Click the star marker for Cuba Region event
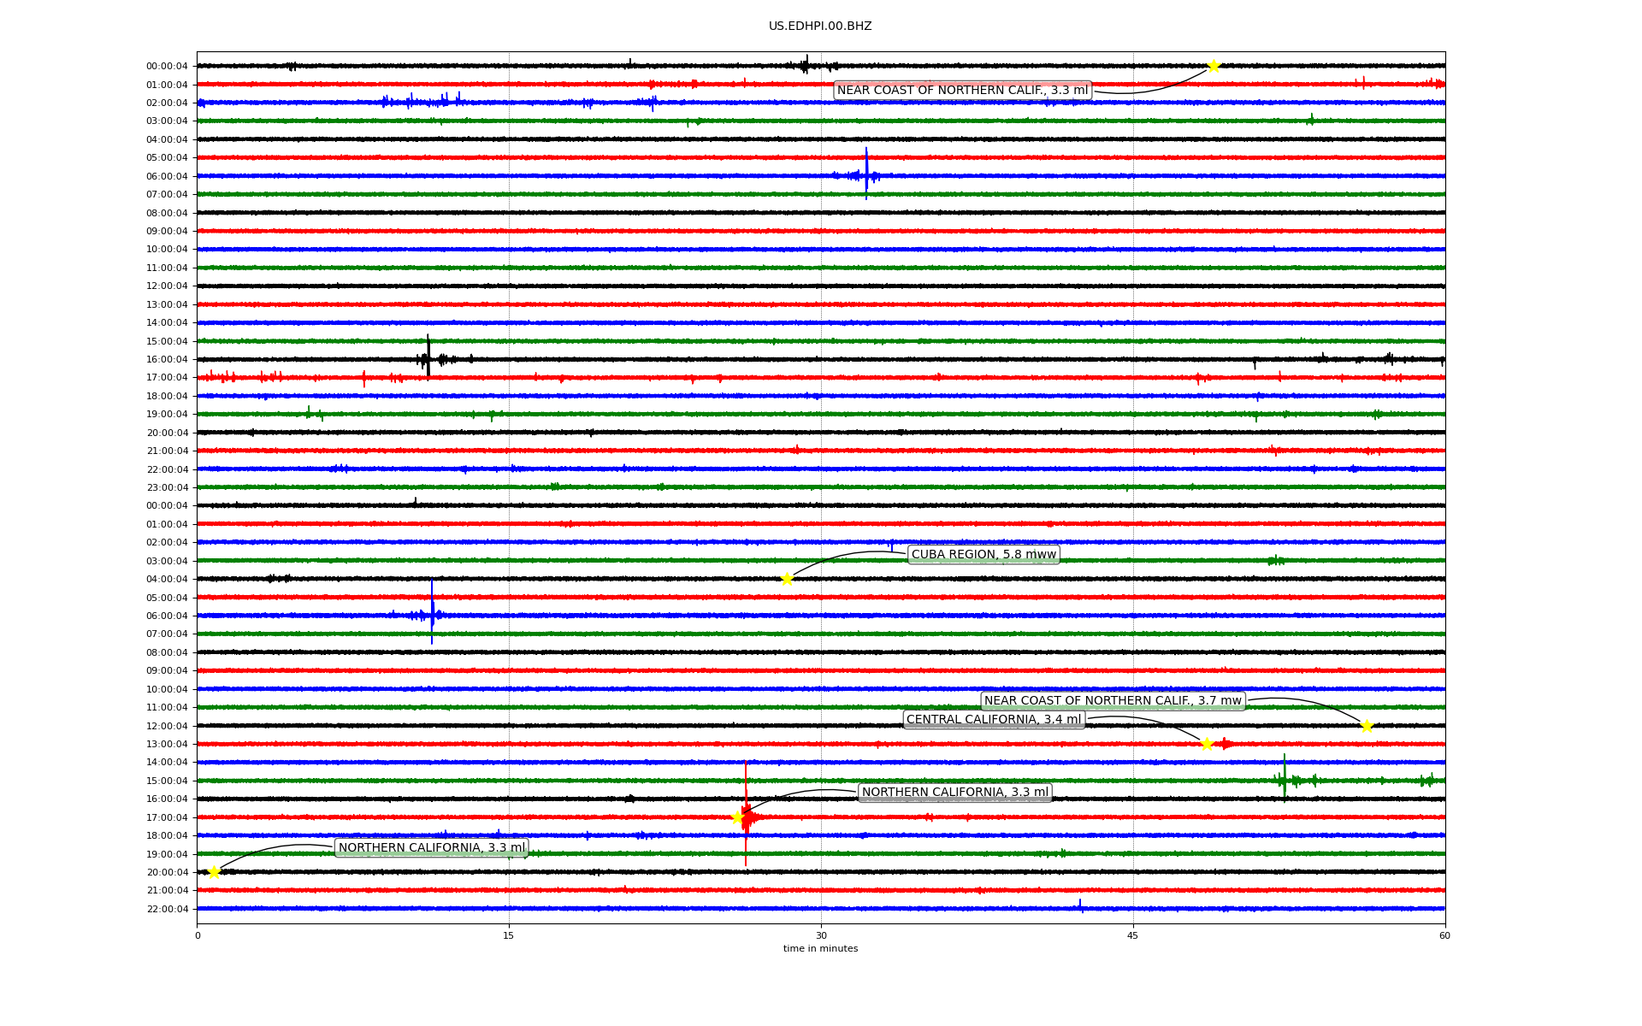Screen dimensions: 1642x1026 787,579
